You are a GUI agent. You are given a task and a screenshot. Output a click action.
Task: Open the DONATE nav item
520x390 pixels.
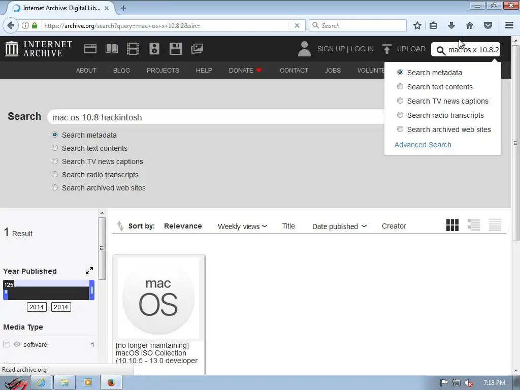(245, 70)
